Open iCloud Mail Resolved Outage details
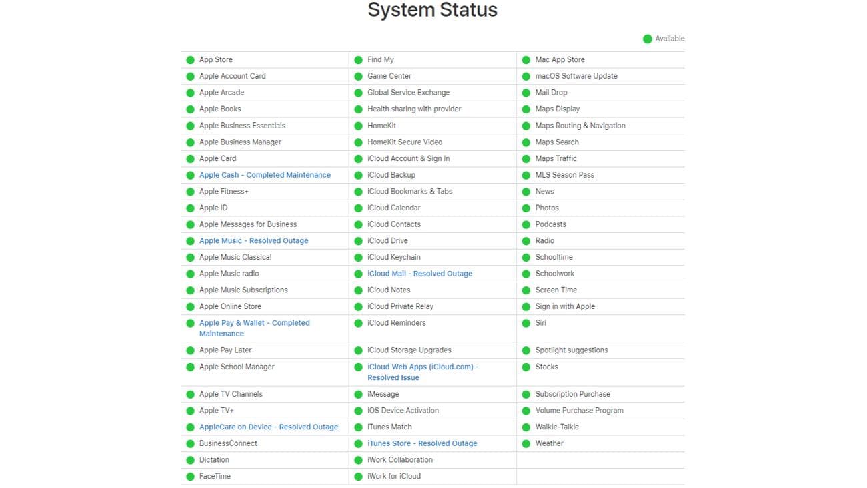Image resolution: width=867 pixels, height=488 pixels. (419, 274)
